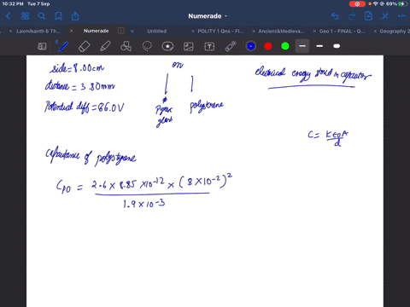The height and width of the screenshot is (307, 410).
Task: Toggle the zoom window tool
Action: (42, 46)
